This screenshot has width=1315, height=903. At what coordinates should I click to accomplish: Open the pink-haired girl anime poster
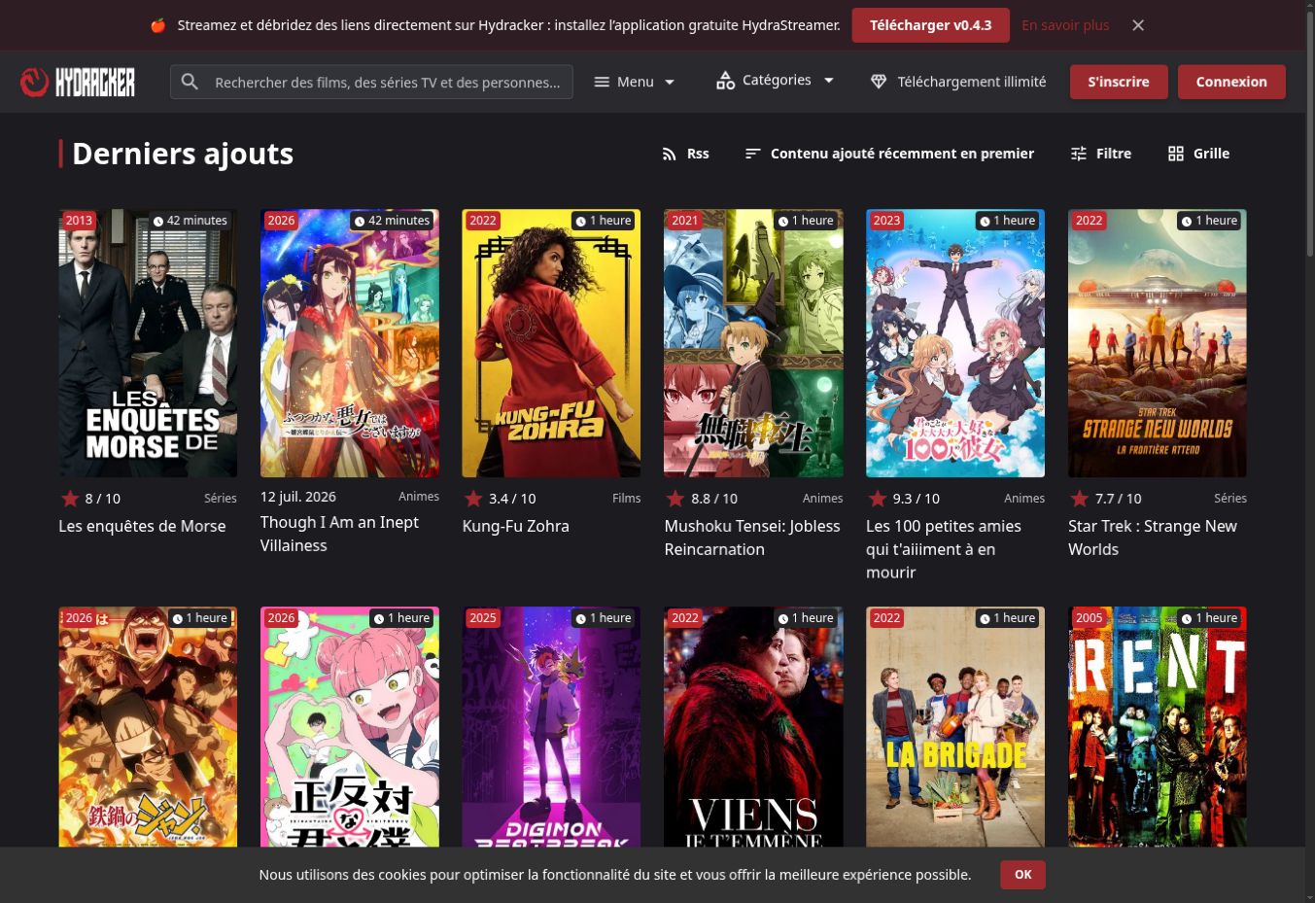click(350, 727)
